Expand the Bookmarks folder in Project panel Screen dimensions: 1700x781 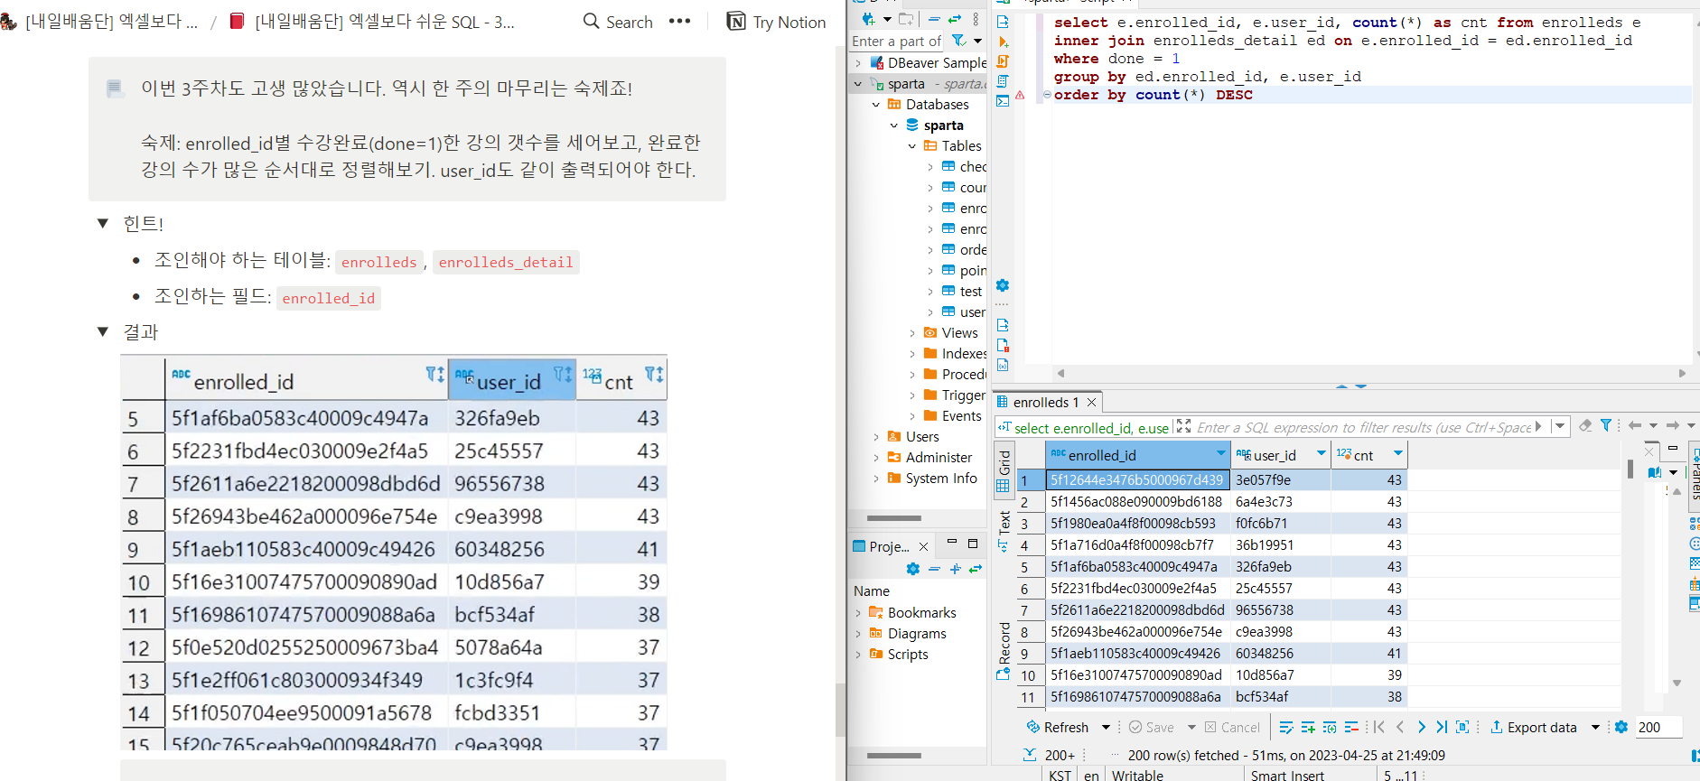point(858,613)
